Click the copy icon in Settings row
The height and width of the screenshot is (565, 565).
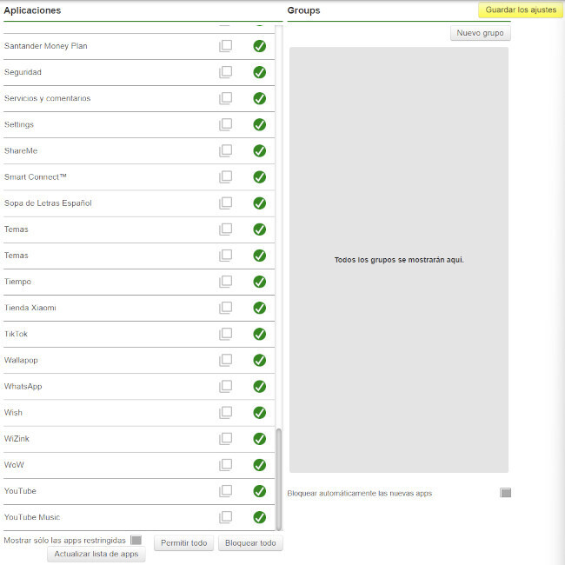click(225, 124)
